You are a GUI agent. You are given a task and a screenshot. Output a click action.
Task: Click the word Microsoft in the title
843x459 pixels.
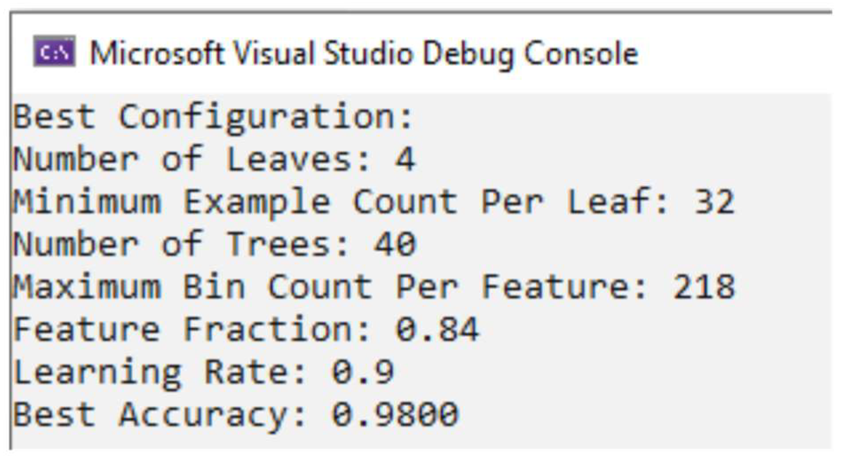point(157,54)
